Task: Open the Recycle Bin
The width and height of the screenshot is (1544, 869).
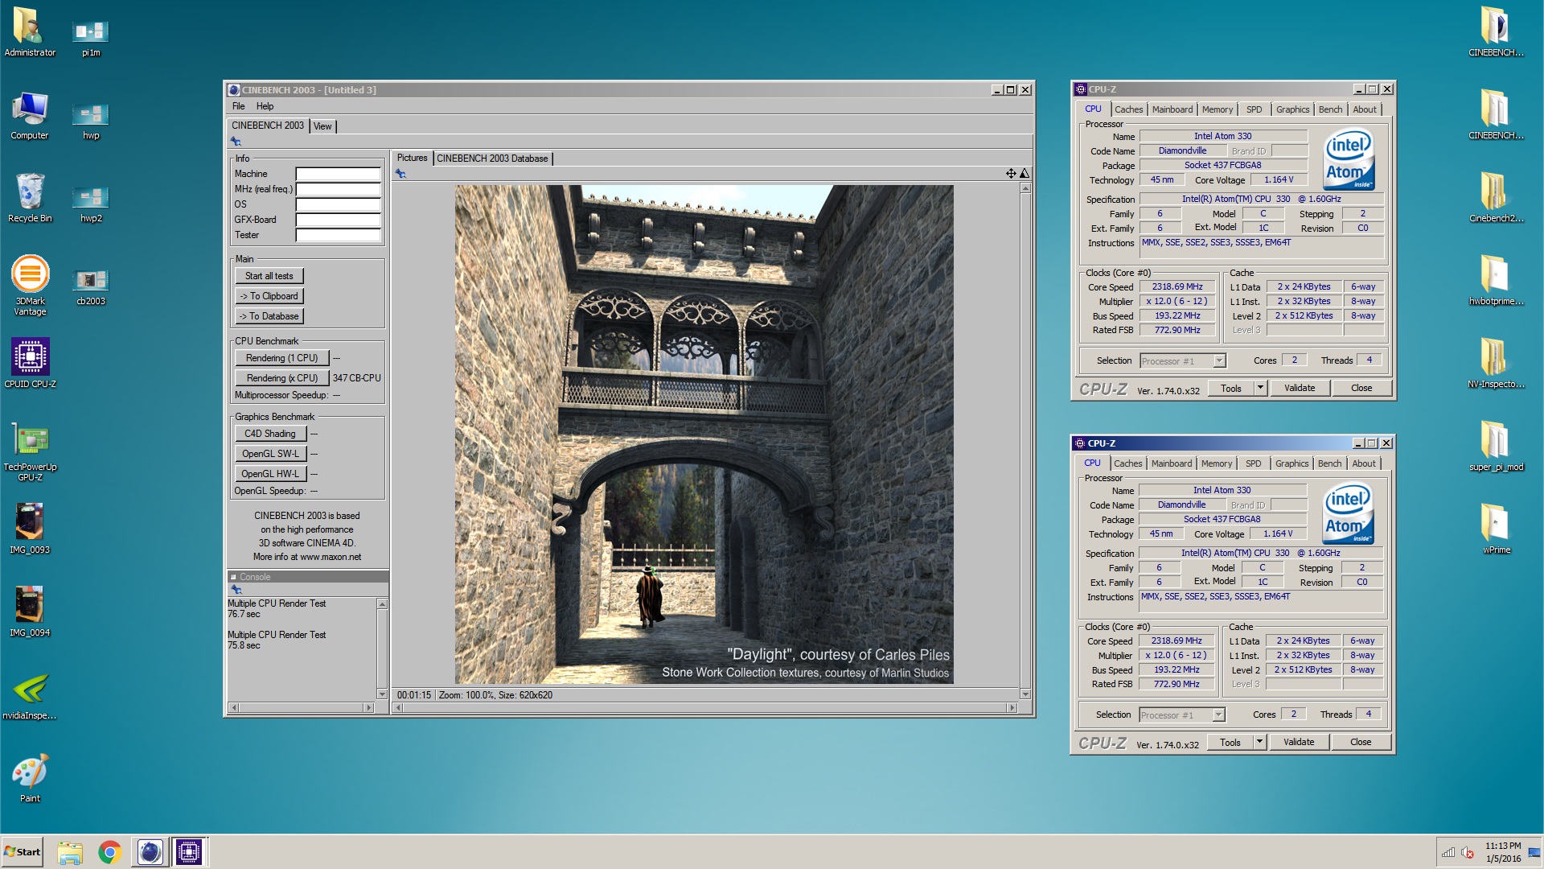Action: [x=30, y=198]
